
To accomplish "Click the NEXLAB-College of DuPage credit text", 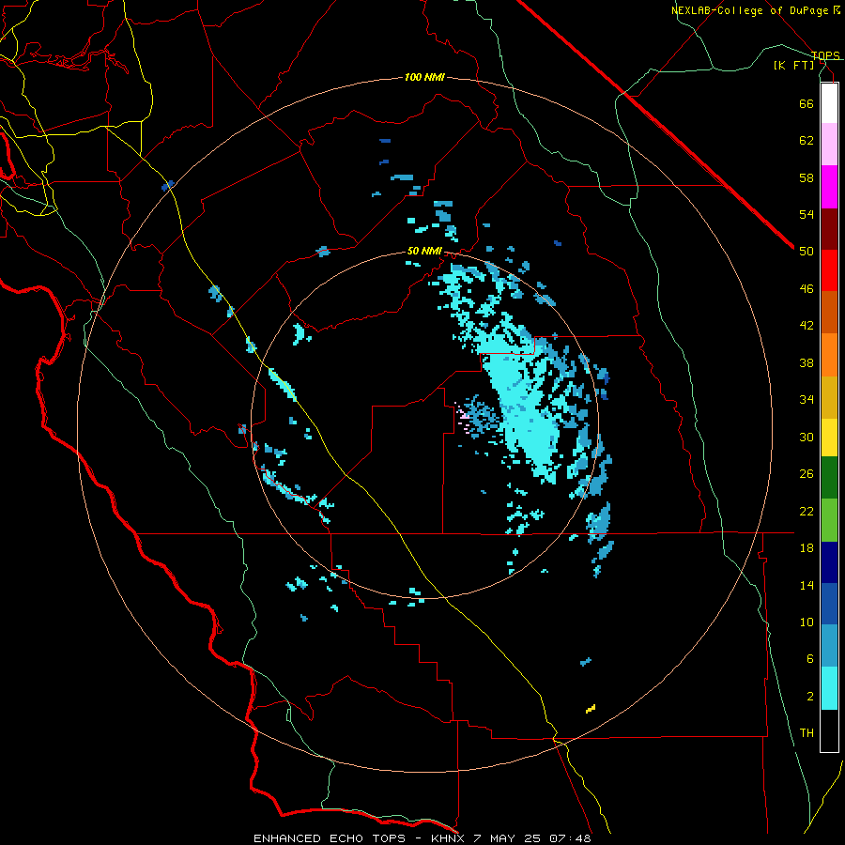I will click(x=749, y=10).
